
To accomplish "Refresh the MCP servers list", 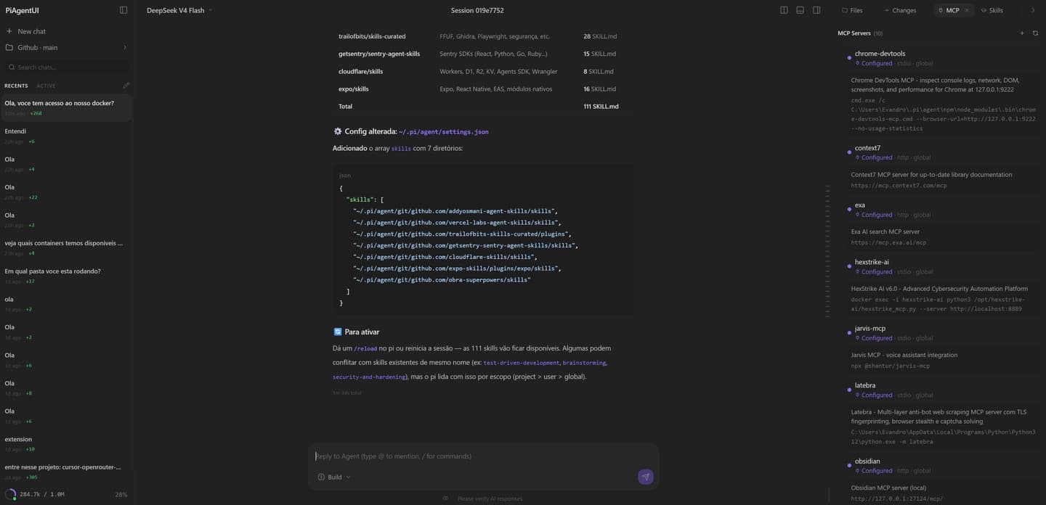I will (1035, 33).
